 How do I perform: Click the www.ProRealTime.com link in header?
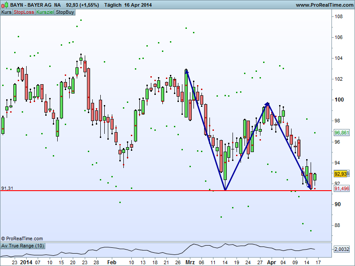point(325,5)
